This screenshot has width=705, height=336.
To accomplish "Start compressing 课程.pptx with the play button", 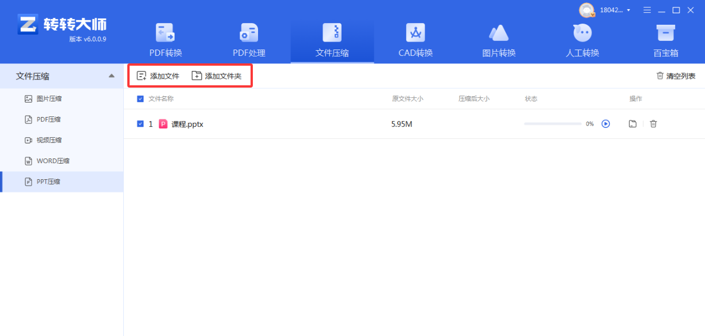I will point(605,124).
